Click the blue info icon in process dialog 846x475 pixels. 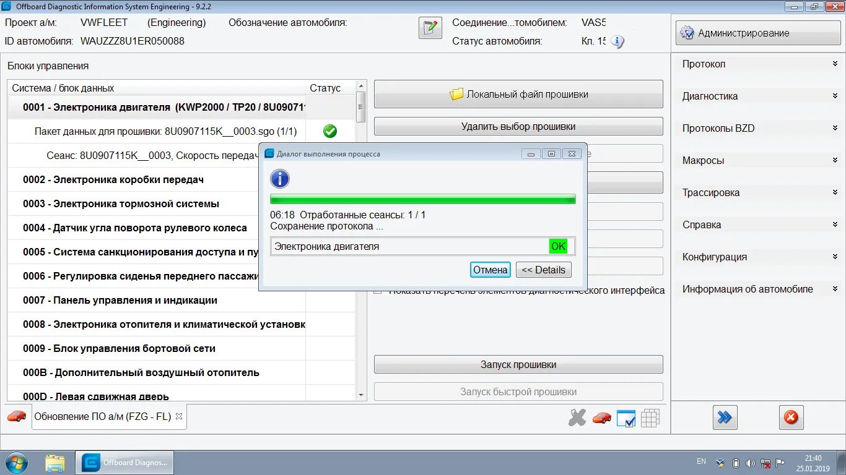(280, 179)
